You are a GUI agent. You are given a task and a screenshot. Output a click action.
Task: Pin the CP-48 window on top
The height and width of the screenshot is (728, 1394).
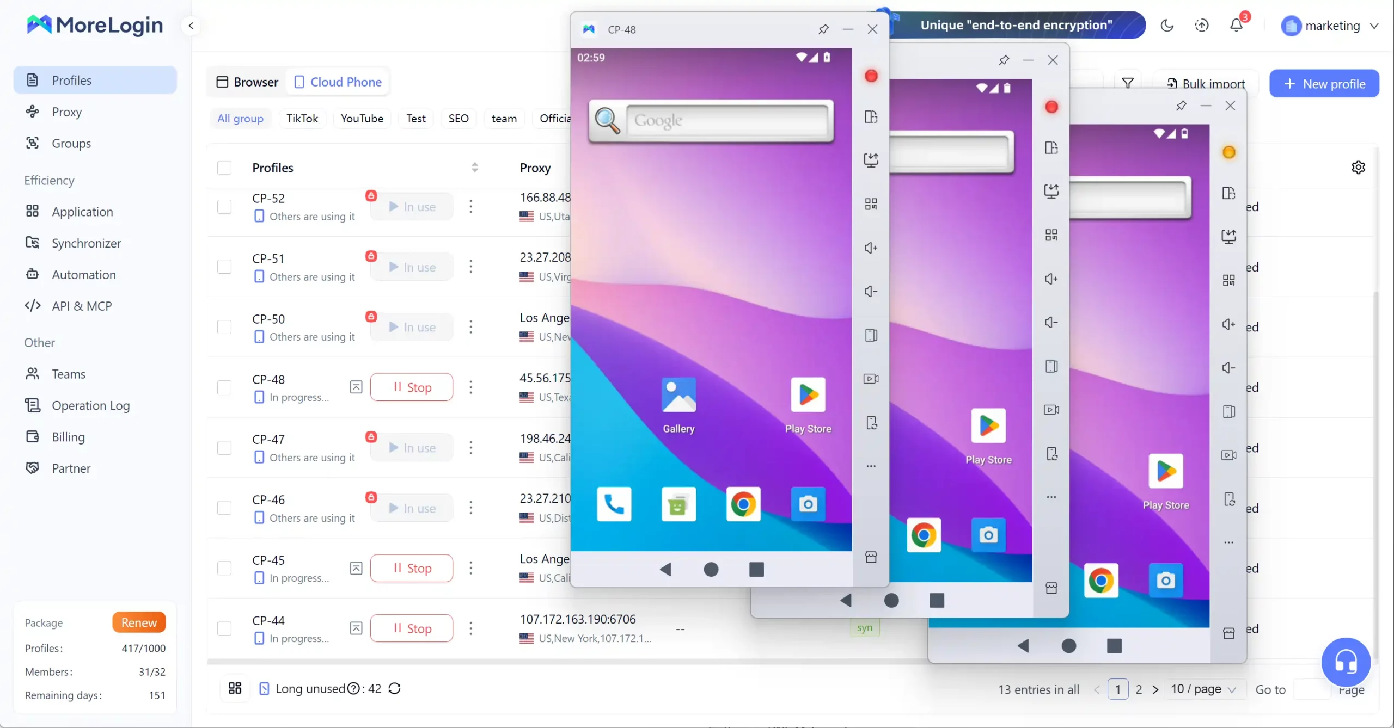point(823,29)
